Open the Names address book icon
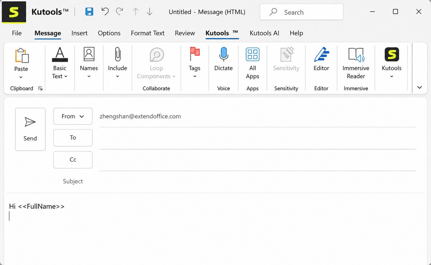431x265 pixels. coord(89,54)
